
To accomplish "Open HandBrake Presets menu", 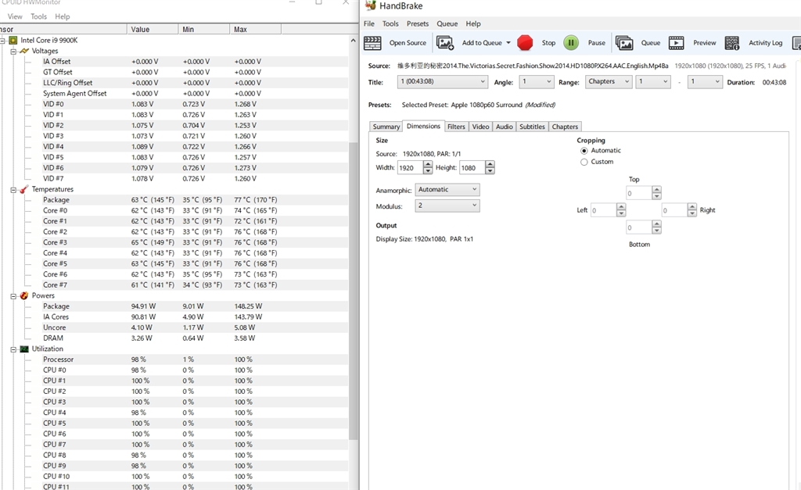I will [x=418, y=23].
